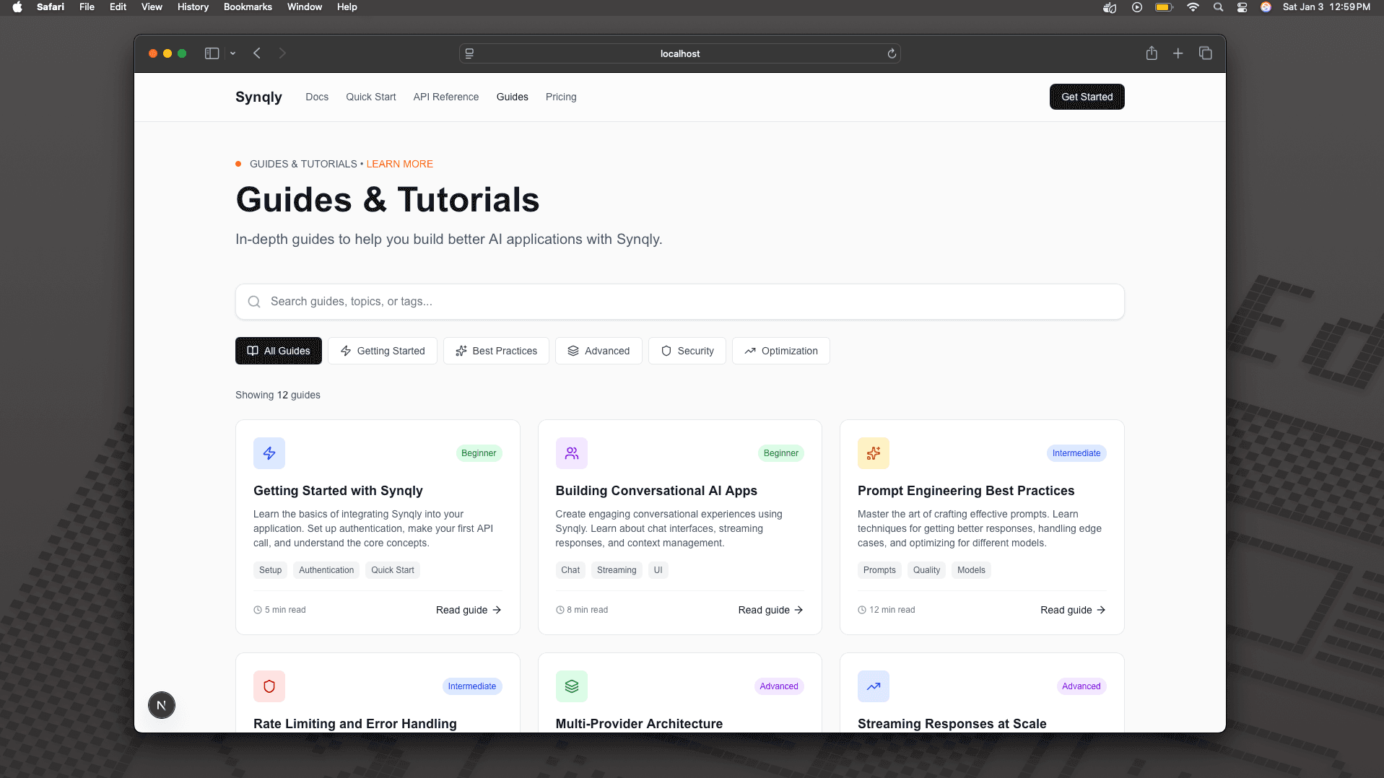Go forward with Safari forward arrow
The height and width of the screenshot is (778, 1384).
282,53
